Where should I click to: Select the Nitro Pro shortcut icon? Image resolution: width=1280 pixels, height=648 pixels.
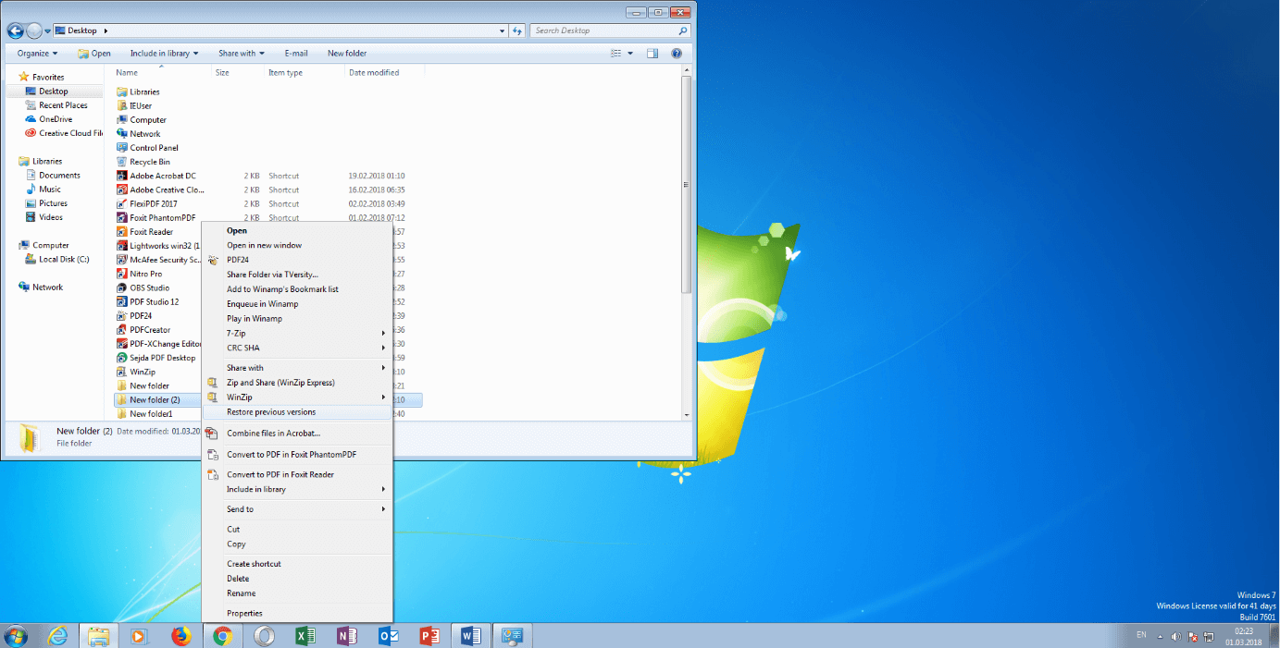[122, 274]
